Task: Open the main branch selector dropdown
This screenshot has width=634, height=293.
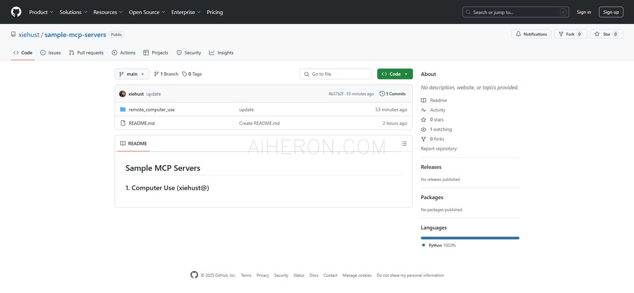Action: coord(132,74)
